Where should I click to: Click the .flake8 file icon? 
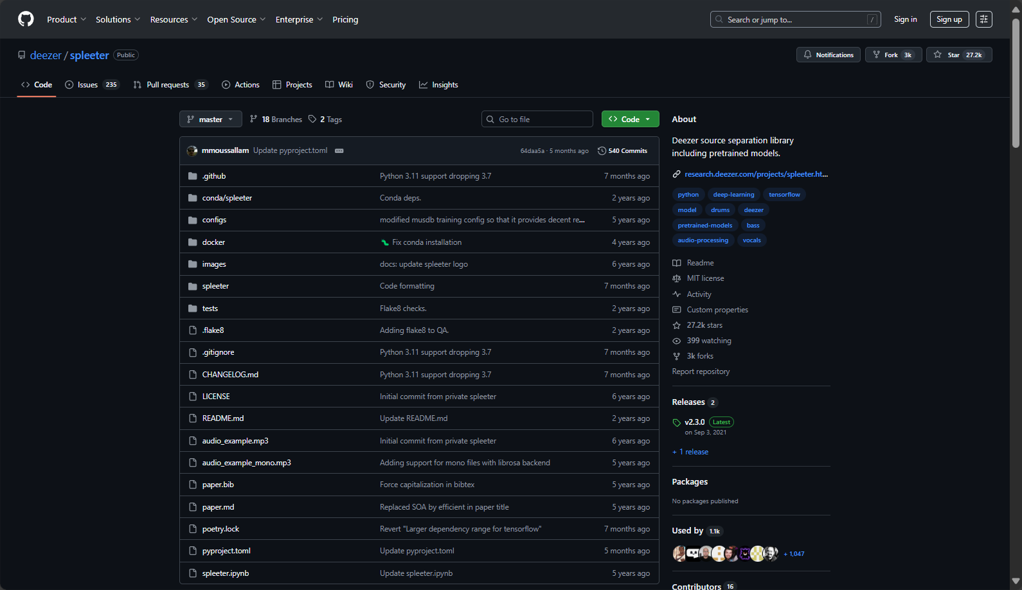tap(192, 330)
